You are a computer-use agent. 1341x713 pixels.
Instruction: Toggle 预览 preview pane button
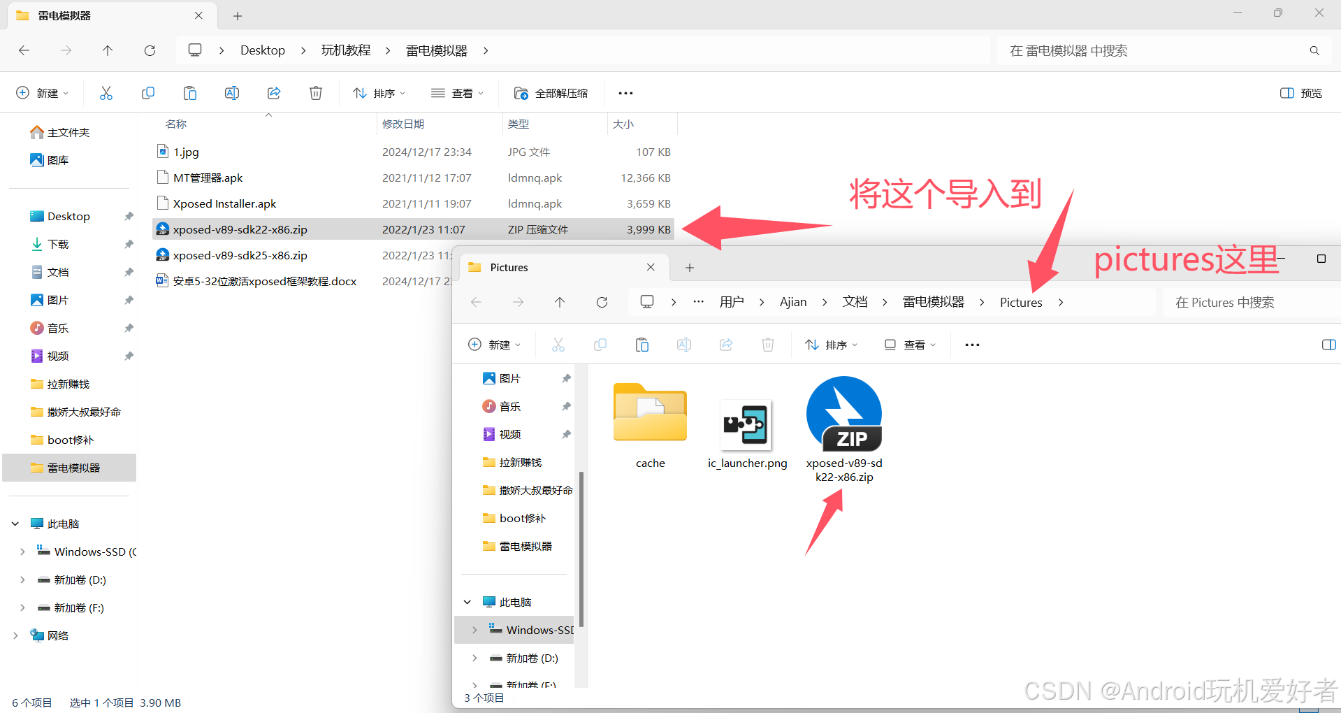(1301, 93)
